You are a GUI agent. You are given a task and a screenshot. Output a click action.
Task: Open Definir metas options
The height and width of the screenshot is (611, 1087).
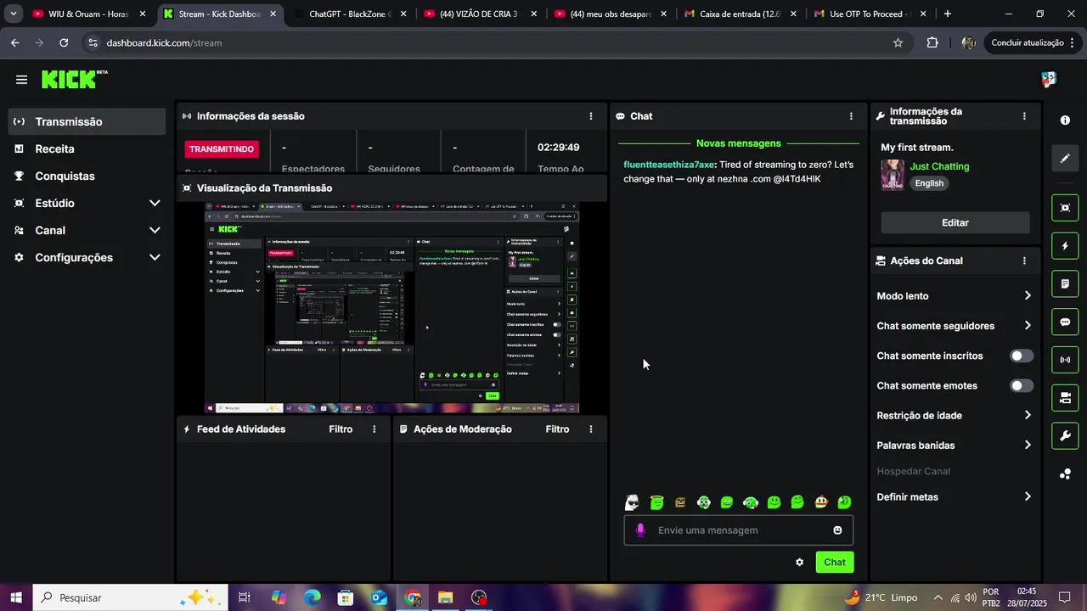coord(955,497)
